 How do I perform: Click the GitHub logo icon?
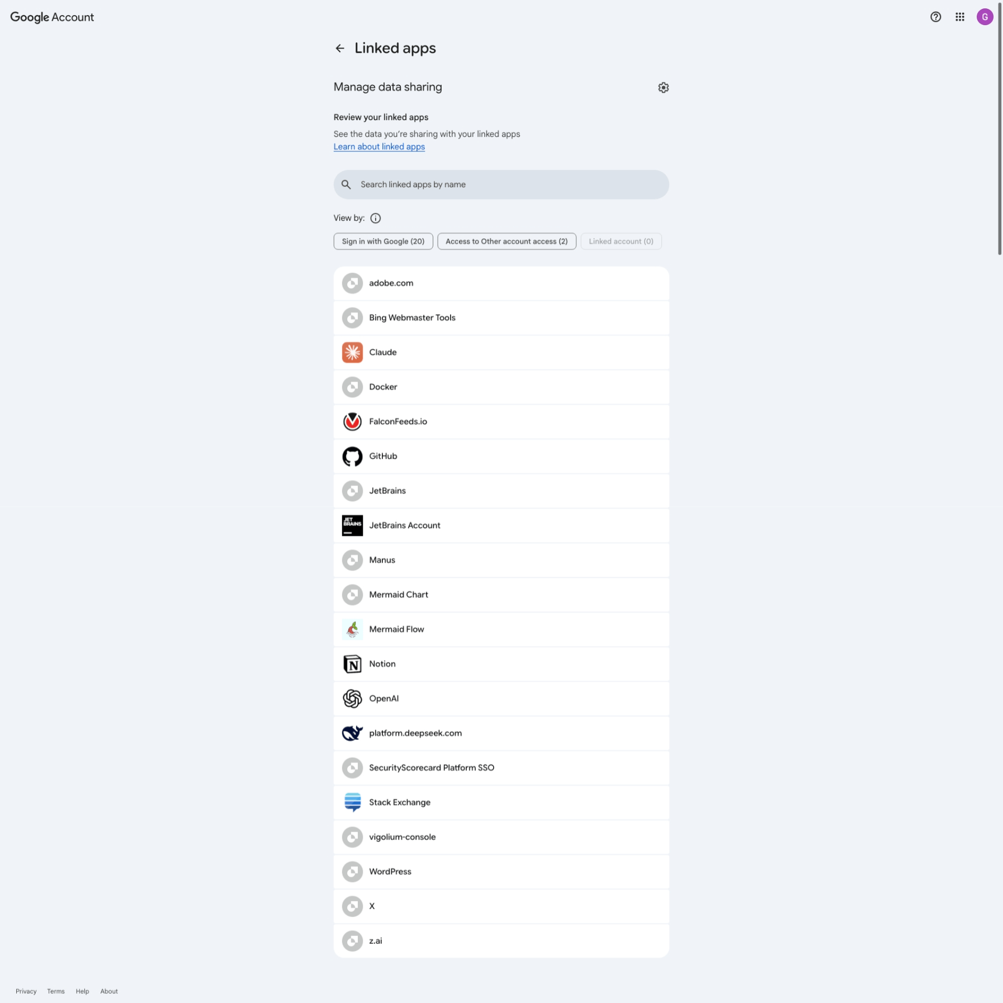pyautogui.click(x=352, y=457)
